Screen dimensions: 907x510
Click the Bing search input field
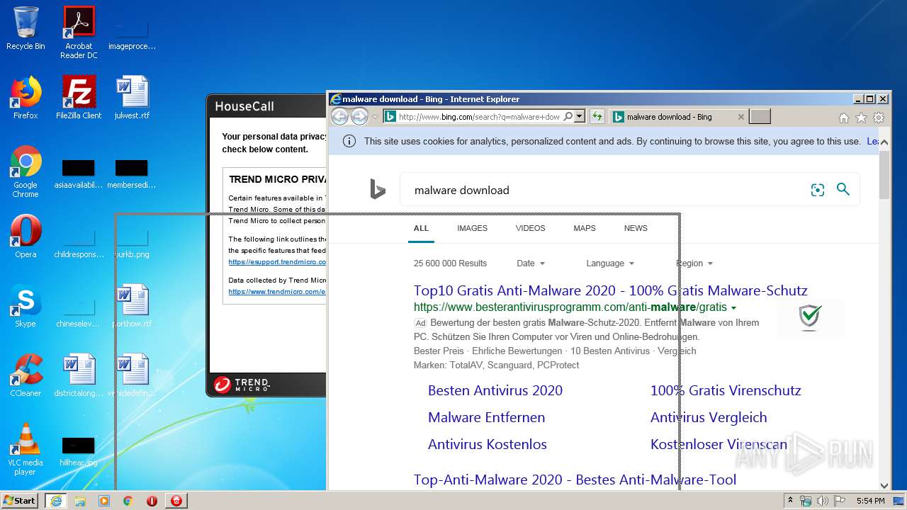602,190
